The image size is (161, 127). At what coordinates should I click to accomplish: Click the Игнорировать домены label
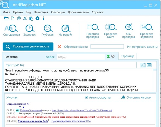(x=143, y=47)
